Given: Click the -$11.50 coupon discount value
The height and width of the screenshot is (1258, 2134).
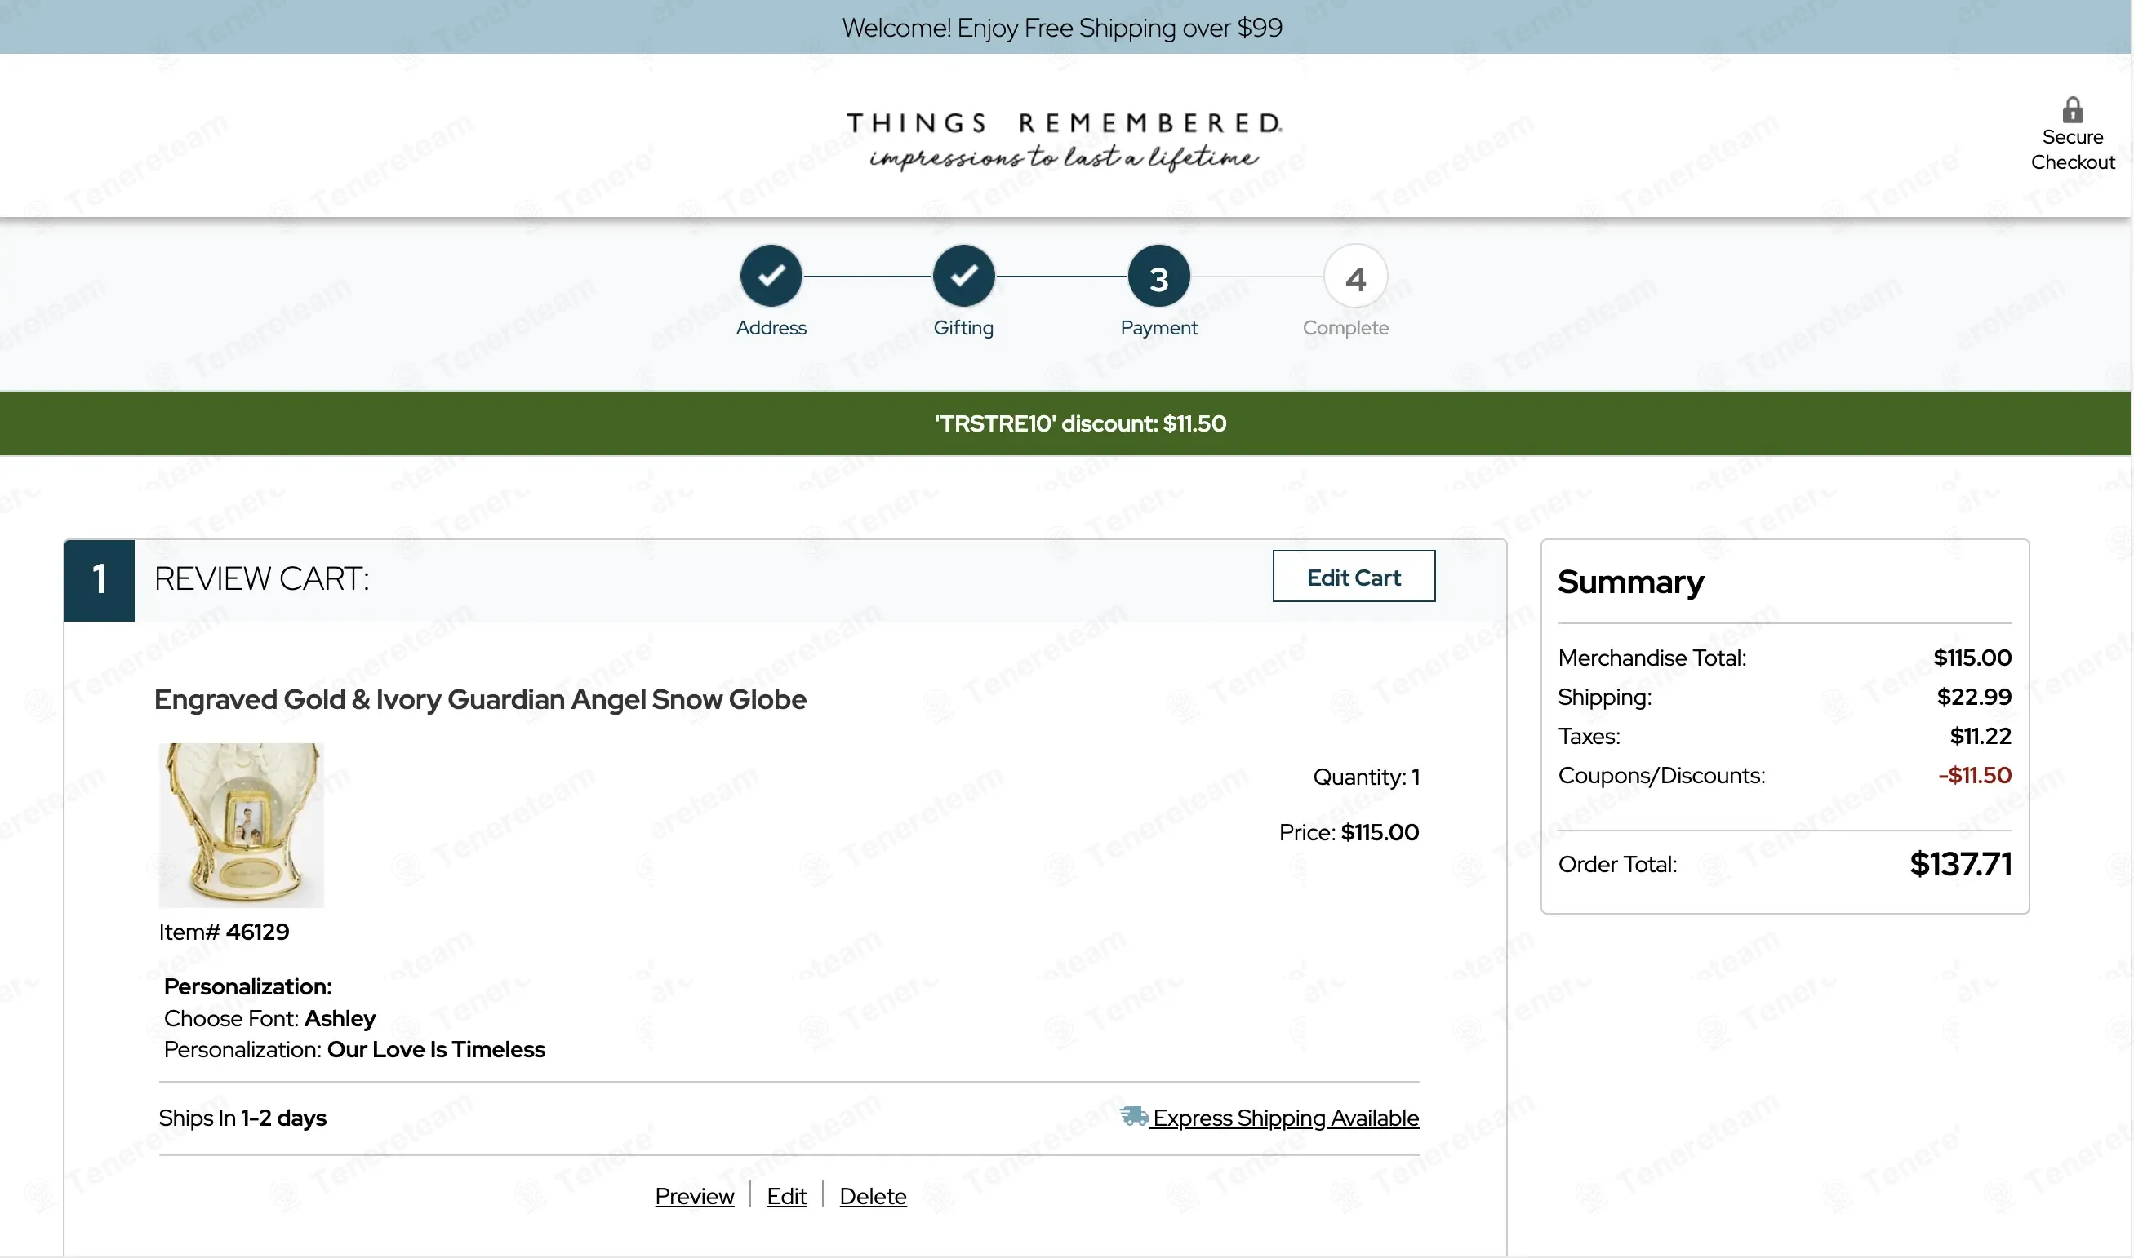Looking at the screenshot, I should (1975, 775).
